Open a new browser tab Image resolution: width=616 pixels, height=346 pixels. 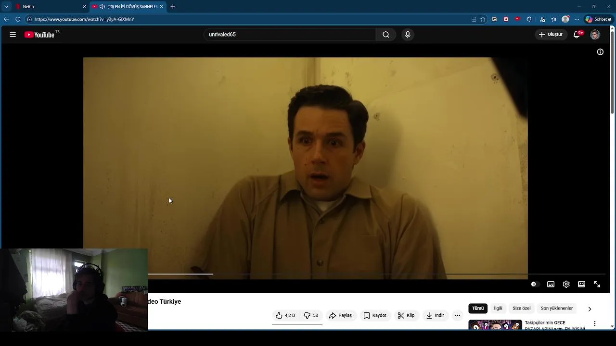(x=173, y=7)
